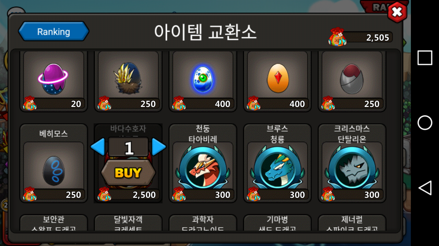Tap the Android back navigation button
Image resolution: width=439 pixels, height=246 pixels.
[x=425, y=188]
